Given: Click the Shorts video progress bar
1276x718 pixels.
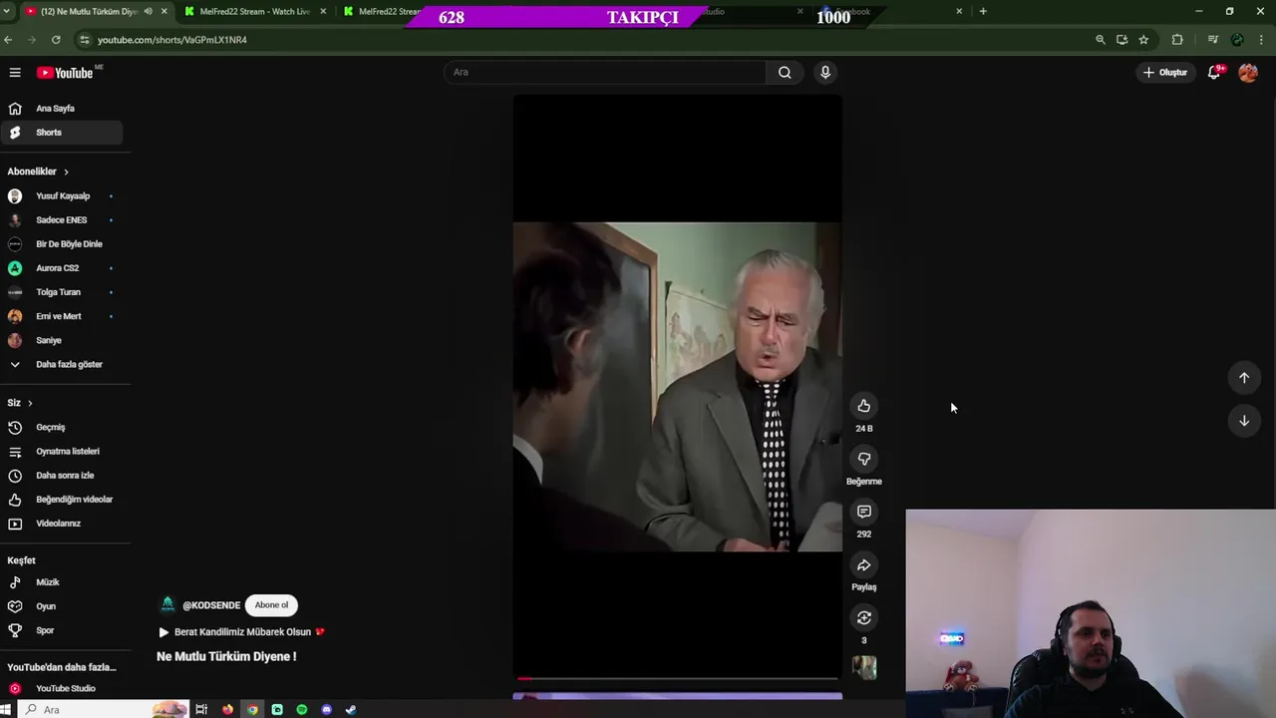Looking at the screenshot, I should (x=677, y=679).
